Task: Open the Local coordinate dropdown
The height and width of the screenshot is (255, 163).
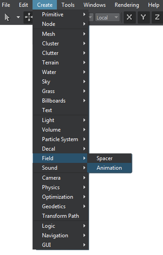Action: [x=107, y=17]
